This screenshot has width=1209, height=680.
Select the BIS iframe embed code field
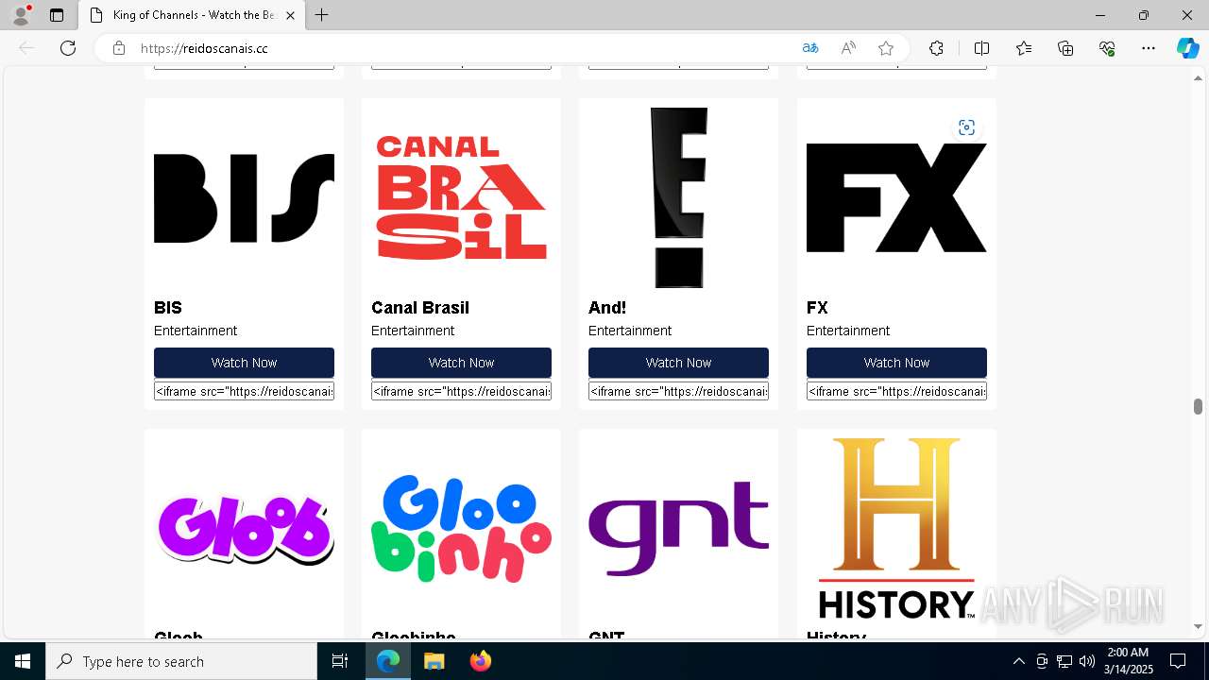[244, 391]
